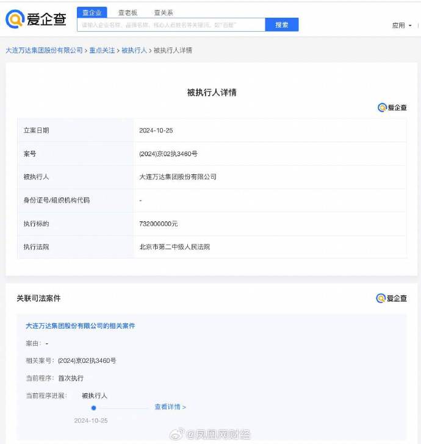Go to 重点关注 breadcrumb link
The height and width of the screenshot is (444, 421).
click(x=102, y=51)
